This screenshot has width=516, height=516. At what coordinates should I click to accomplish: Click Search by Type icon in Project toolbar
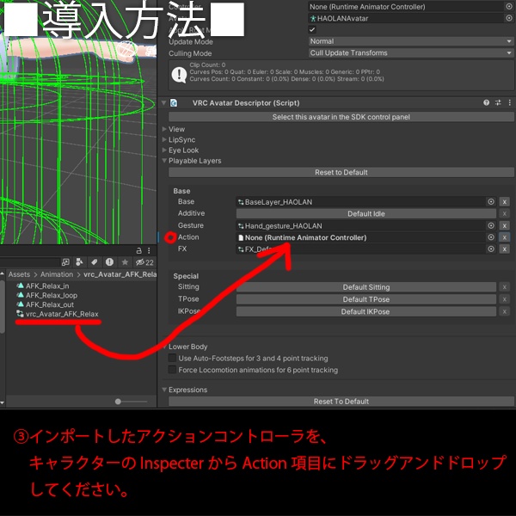point(79,262)
